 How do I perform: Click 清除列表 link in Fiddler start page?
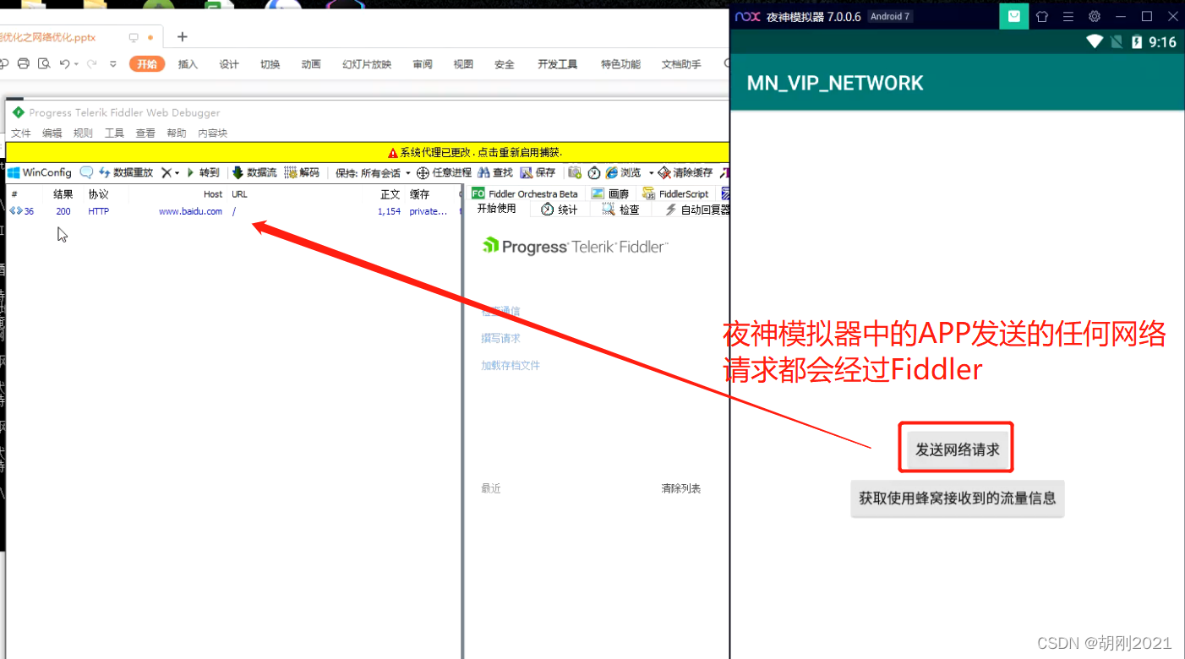(681, 488)
